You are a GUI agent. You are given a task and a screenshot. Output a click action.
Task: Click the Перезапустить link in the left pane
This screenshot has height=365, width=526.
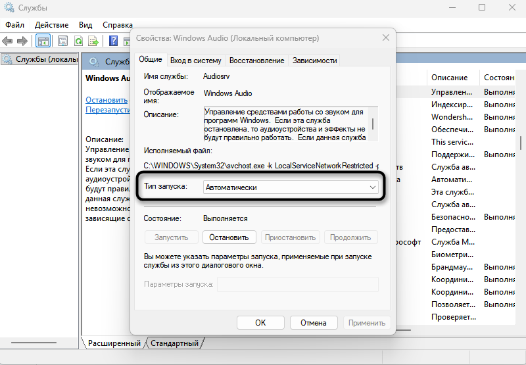(x=108, y=110)
